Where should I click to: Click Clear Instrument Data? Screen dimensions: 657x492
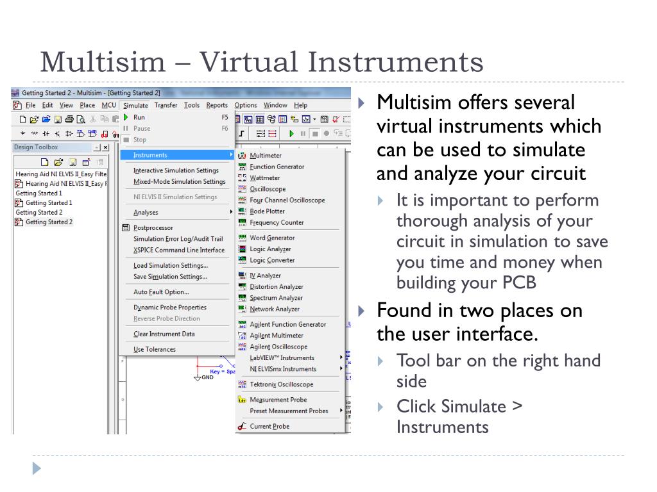click(x=177, y=334)
